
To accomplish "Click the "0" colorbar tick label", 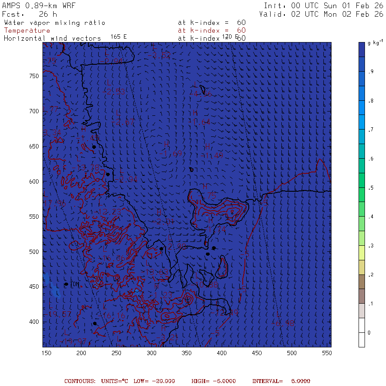I will point(369,333).
